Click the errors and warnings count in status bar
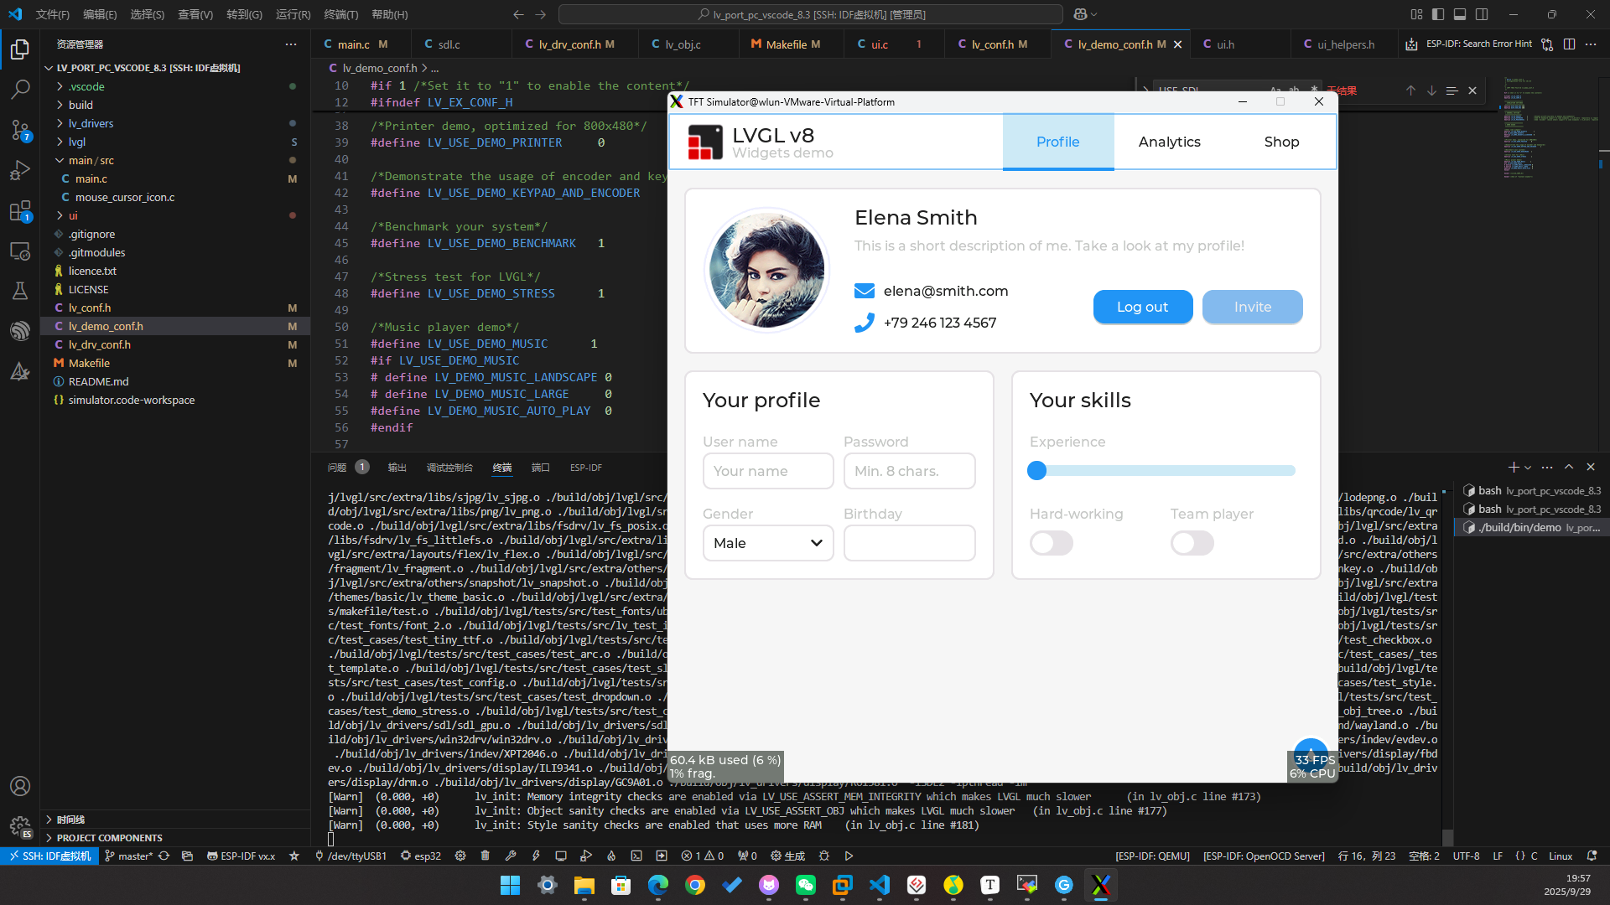 [x=703, y=856]
